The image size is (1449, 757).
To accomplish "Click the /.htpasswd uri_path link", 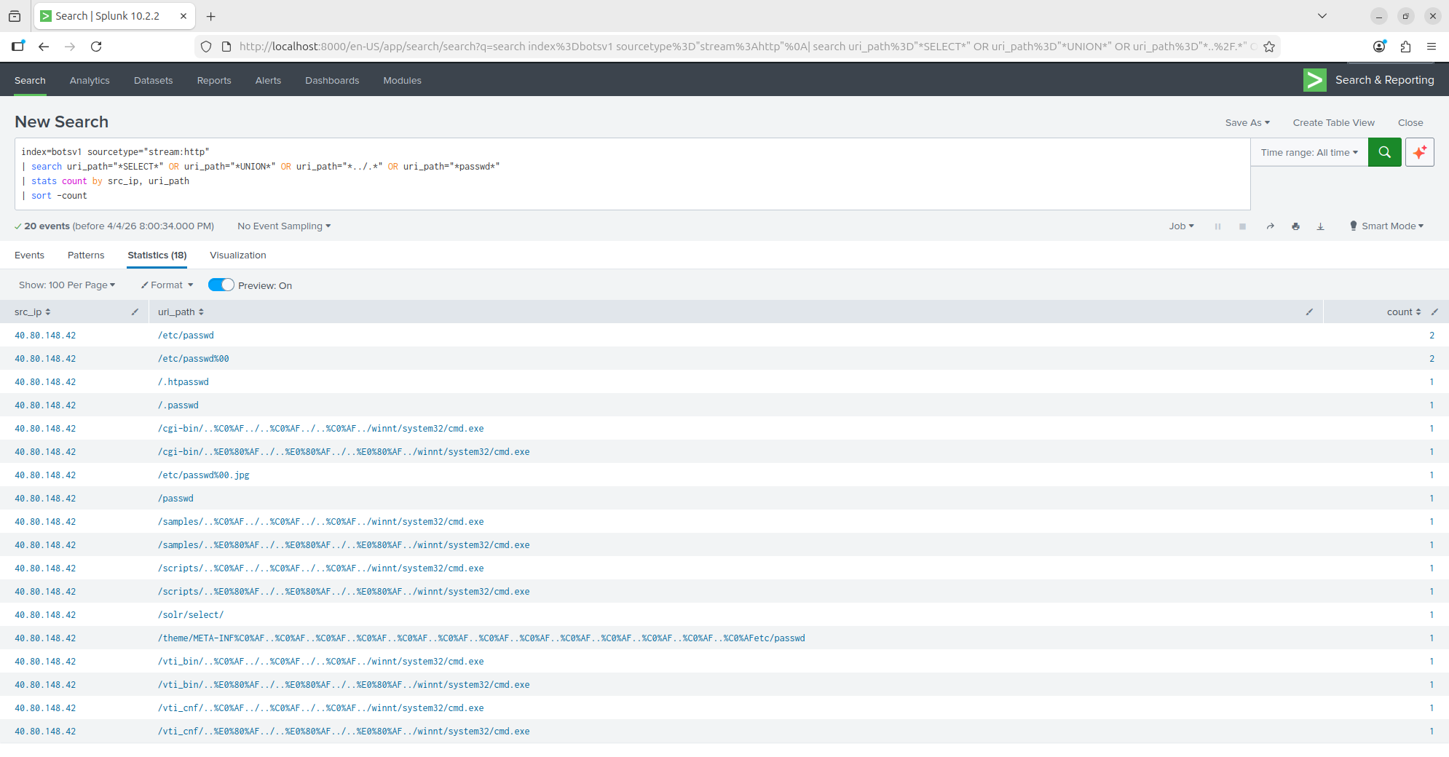I will (183, 381).
